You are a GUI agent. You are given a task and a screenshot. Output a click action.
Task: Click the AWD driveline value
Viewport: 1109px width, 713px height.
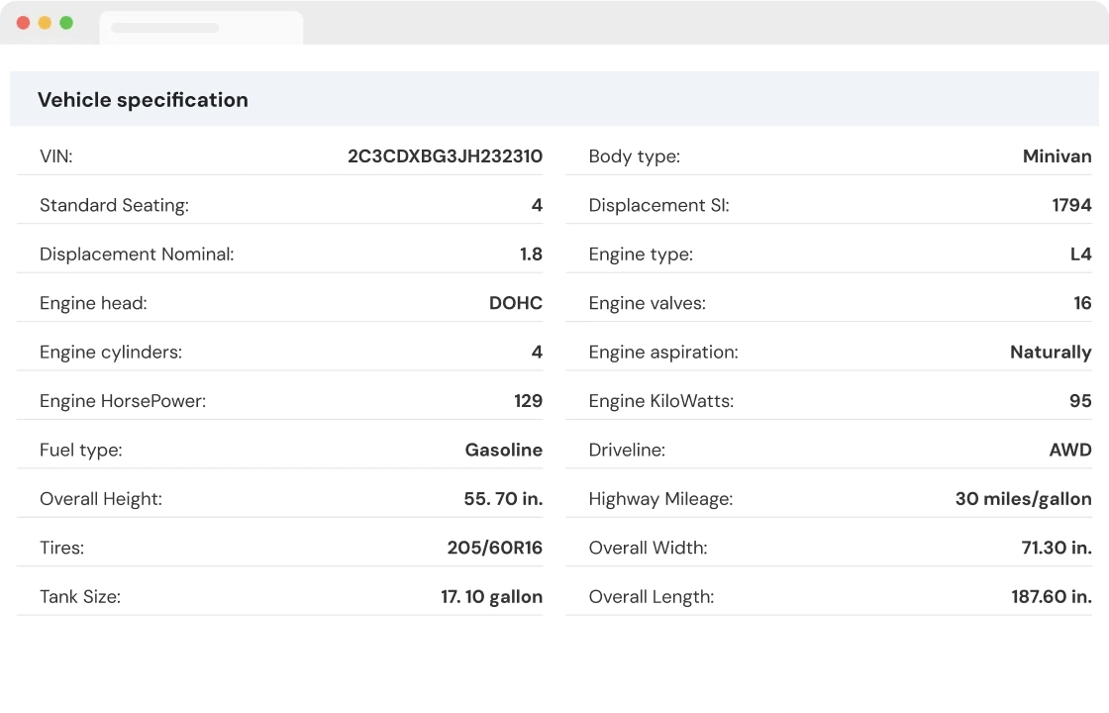coord(1069,451)
